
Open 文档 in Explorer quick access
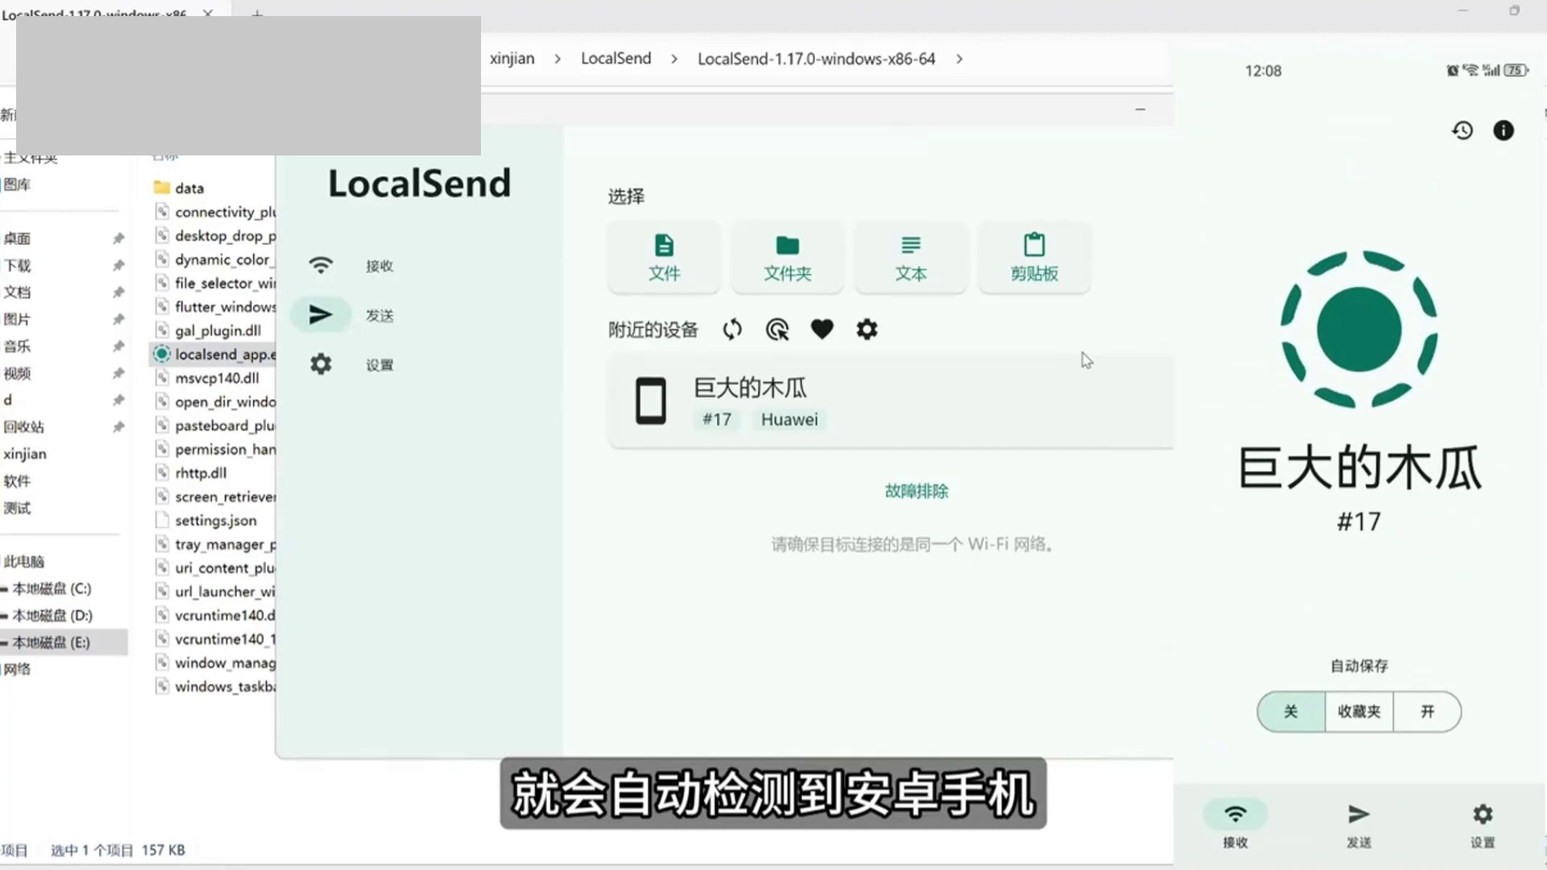(x=17, y=292)
